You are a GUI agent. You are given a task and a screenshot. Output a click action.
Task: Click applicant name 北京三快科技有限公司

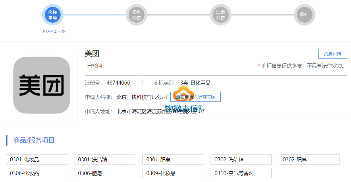[x=142, y=97]
